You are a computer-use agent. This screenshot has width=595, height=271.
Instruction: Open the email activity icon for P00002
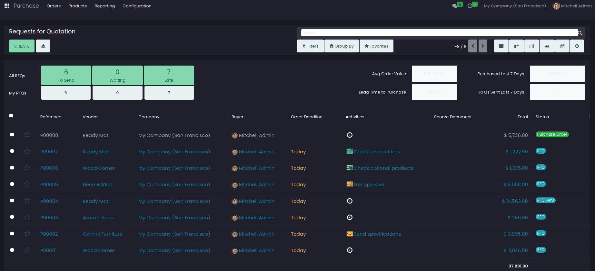point(350,234)
